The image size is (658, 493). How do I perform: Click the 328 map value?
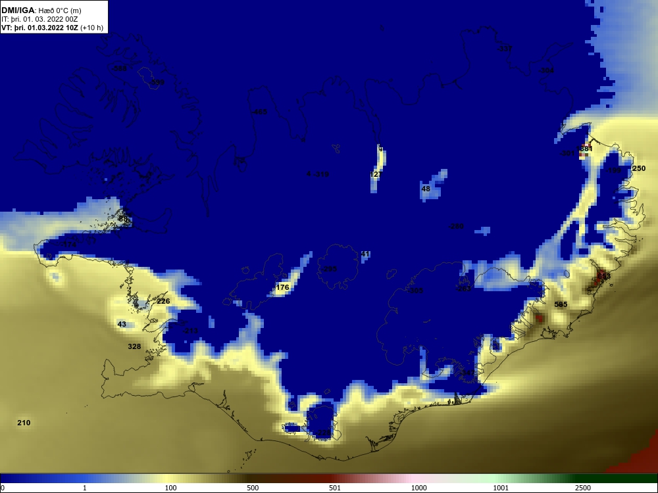click(x=134, y=346)
